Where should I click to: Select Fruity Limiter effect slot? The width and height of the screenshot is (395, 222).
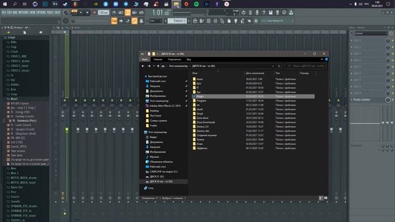point(362,100)
